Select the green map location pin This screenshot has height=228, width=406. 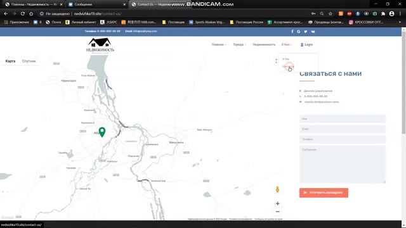click(x=102, y=132)
